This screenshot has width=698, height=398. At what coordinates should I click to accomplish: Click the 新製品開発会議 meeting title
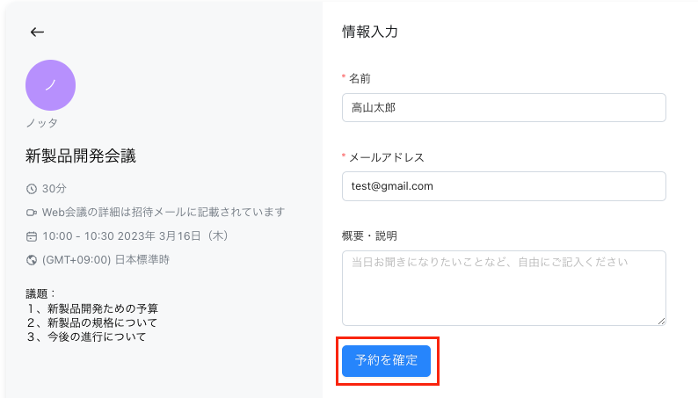(81, 156)
